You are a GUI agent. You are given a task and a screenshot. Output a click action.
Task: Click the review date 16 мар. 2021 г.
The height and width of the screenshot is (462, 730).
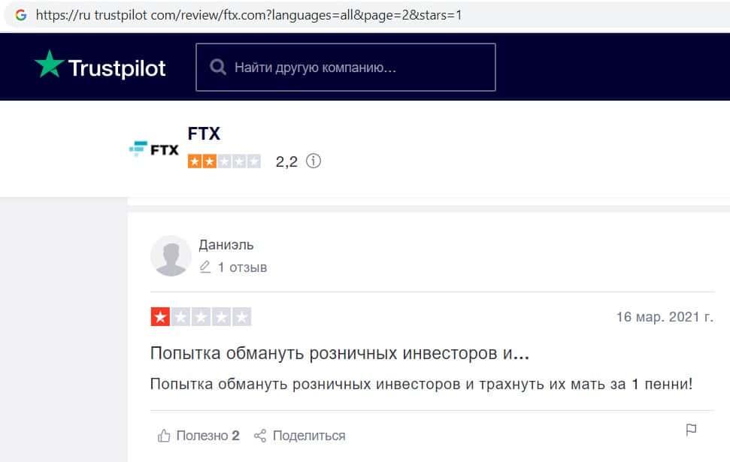point(664,317)
